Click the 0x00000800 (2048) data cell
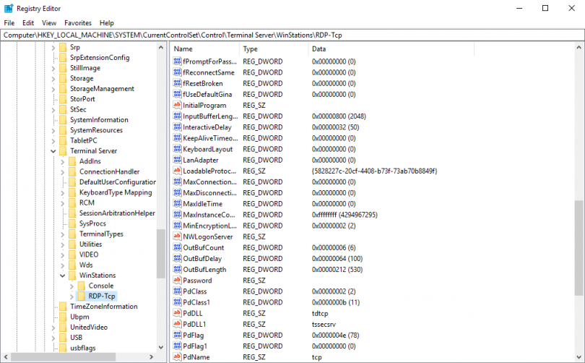The image size is (585, 363). (x=339, y=116)
